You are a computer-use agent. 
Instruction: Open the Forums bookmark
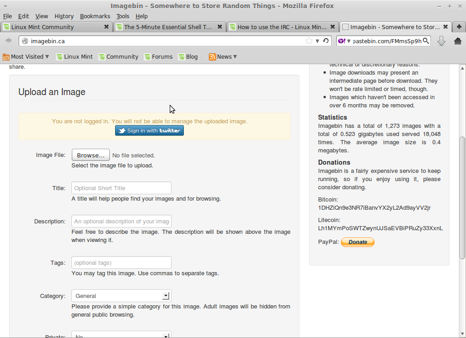pyautogui.click(x=158, y=57)
